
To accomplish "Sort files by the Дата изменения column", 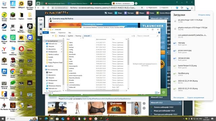I will (101, 39).
